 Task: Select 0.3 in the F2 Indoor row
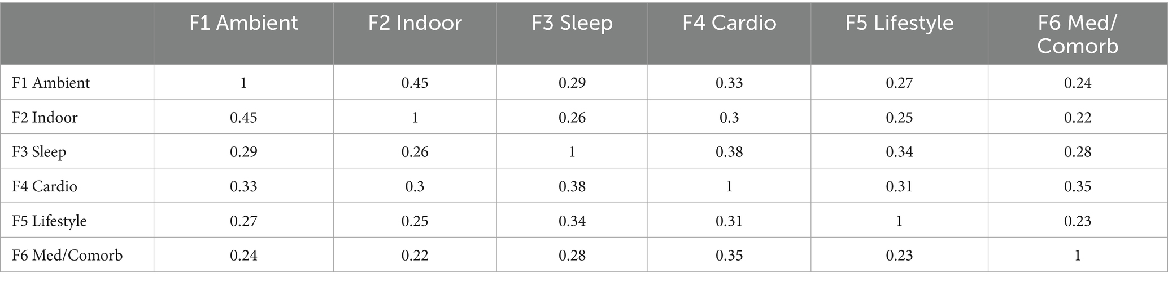(x=729, y=117)
